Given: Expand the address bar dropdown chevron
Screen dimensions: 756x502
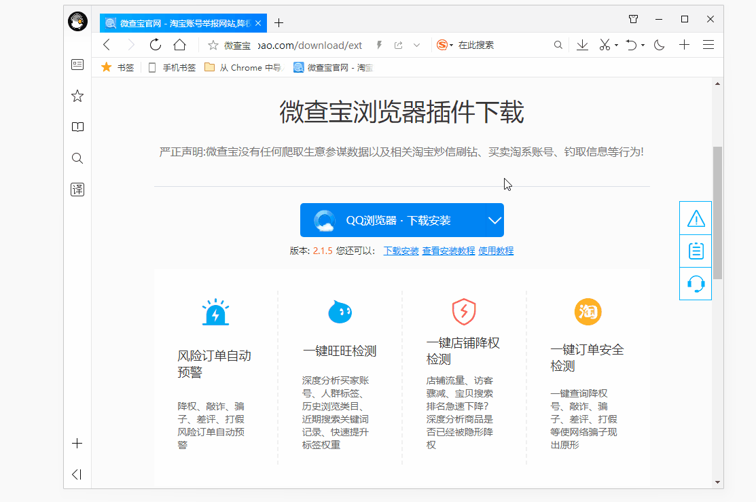Looking at the screenshot, I should (x=416, y=46).
